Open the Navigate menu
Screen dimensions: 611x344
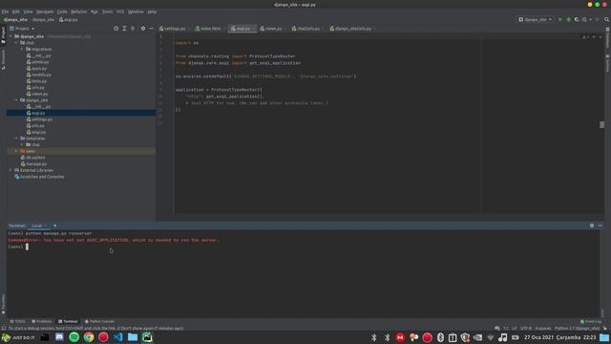point(45,11)
